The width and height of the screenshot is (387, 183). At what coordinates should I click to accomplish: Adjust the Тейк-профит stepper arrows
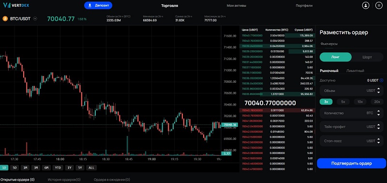point(379,127)
